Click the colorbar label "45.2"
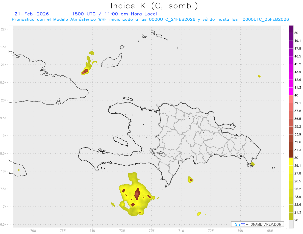Image resolution: width=303 pixels, height=234 pixels. tap(298, 64)
